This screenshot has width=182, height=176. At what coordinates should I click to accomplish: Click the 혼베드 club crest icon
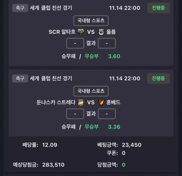pos(101,102)
